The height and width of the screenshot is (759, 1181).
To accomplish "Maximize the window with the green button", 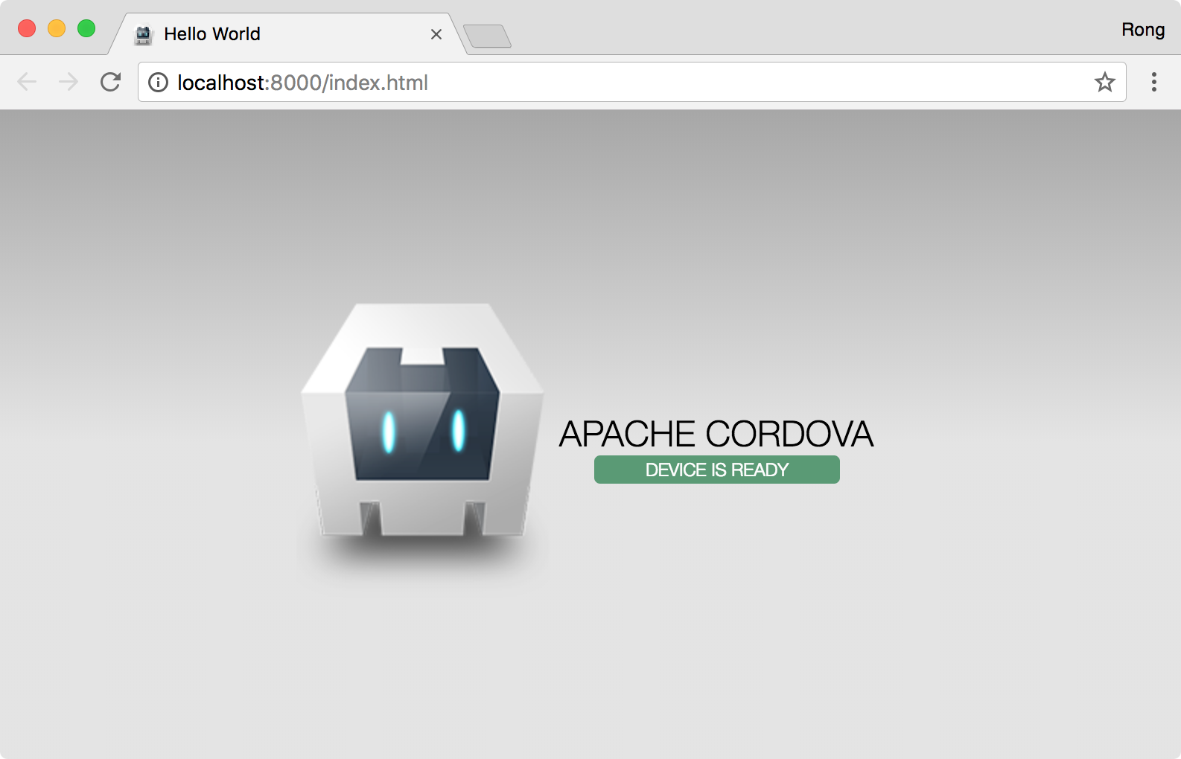I will pos(86,28).
